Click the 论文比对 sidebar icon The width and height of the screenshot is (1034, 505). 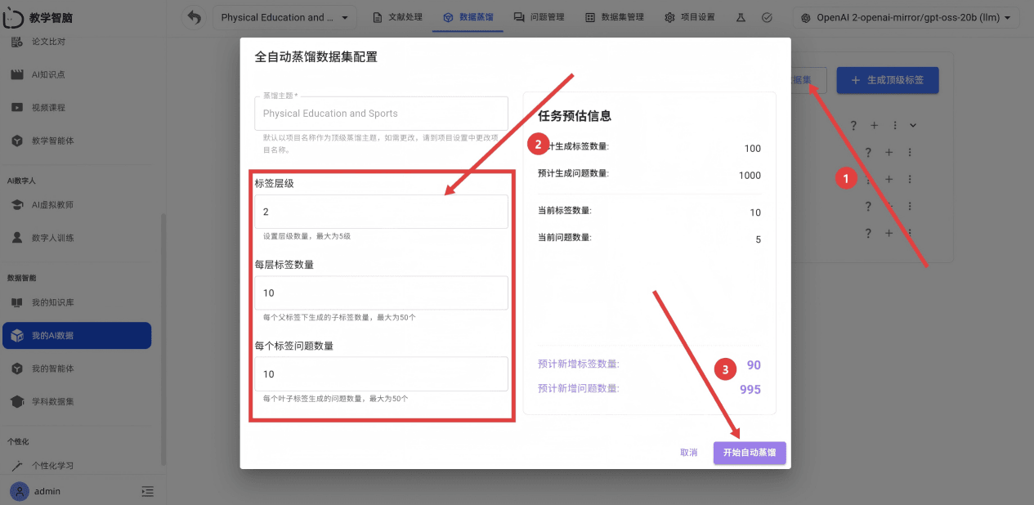point(17,41)
